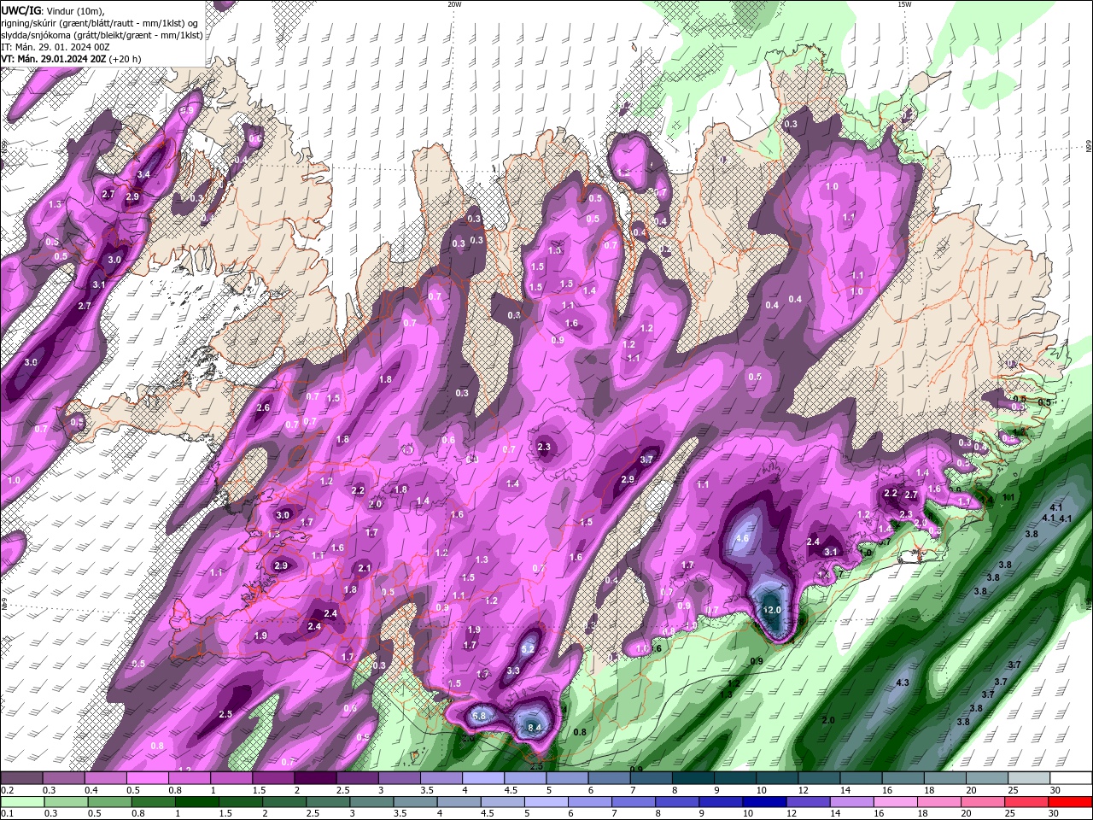Image resolution: width=1093 pixels, height=820 pixels.
Task: Click the 12.0 precipitation maximum label
Action: 772,610
